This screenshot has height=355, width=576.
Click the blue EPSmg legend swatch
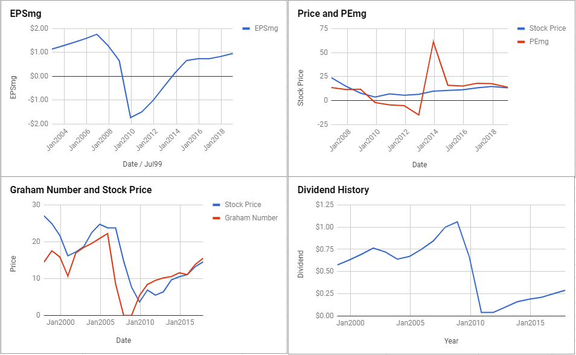pos(246,28)
